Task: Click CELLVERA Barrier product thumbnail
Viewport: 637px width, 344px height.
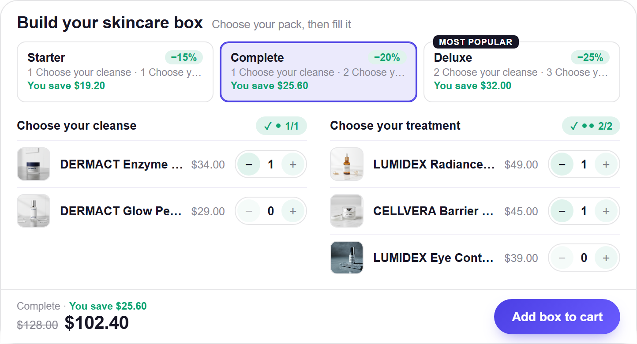Action: click(x=347, y=211)
